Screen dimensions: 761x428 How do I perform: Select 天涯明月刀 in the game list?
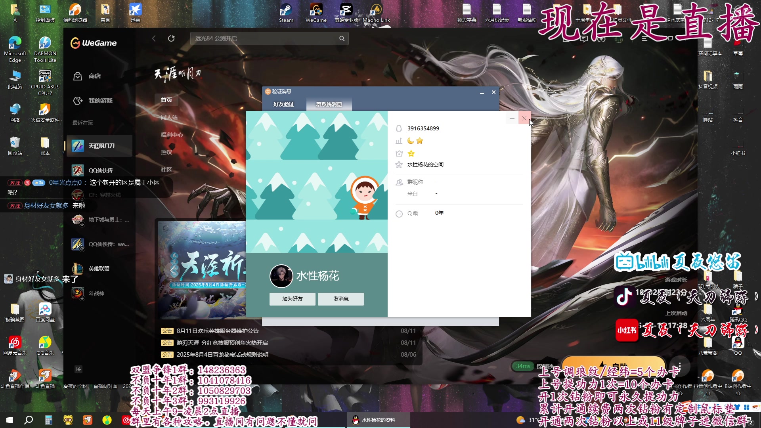(x=99, y=146)
